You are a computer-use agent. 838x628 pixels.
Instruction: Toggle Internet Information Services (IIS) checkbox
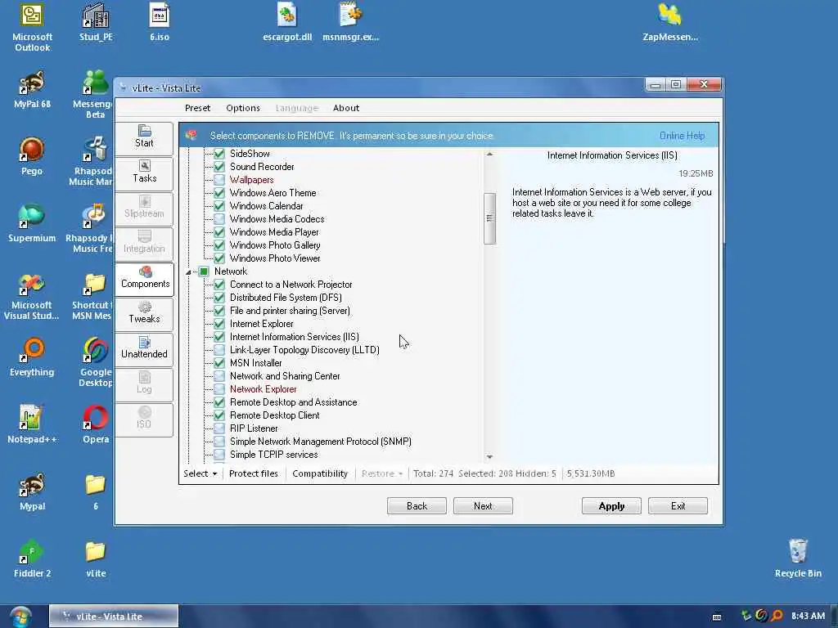[219, 337]
